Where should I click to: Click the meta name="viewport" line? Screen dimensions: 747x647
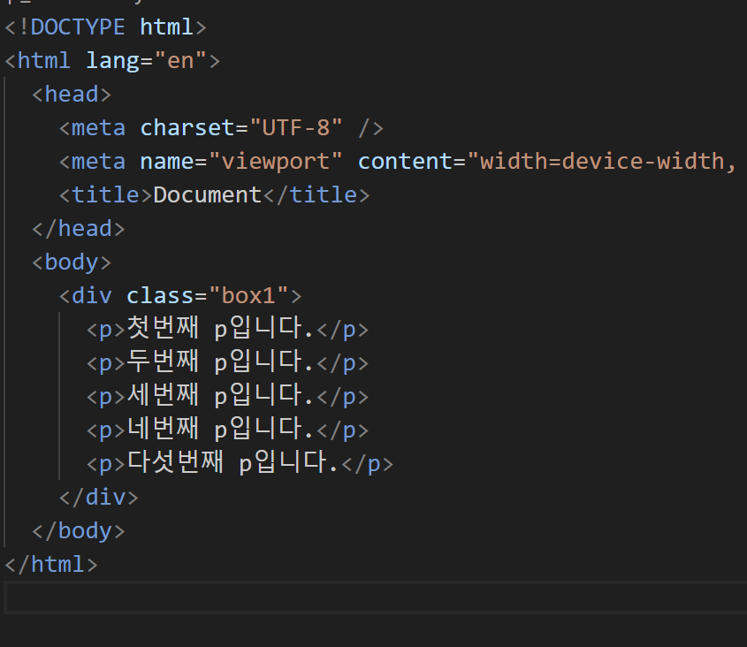point(397,162)
